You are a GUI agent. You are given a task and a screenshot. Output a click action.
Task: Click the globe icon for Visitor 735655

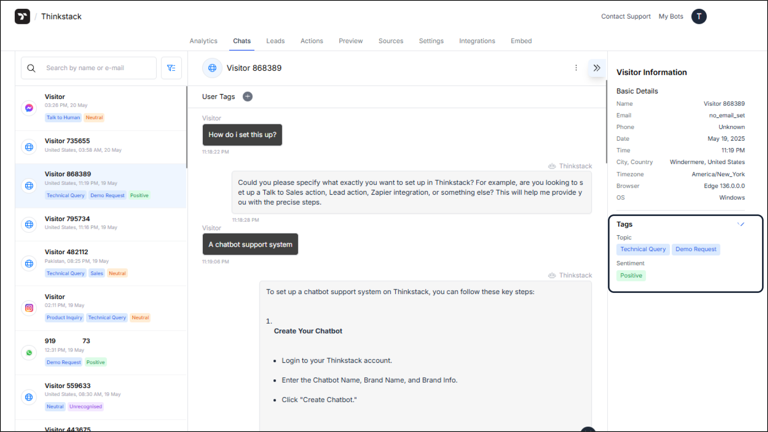pyautogui.click(x=29, y=147)
